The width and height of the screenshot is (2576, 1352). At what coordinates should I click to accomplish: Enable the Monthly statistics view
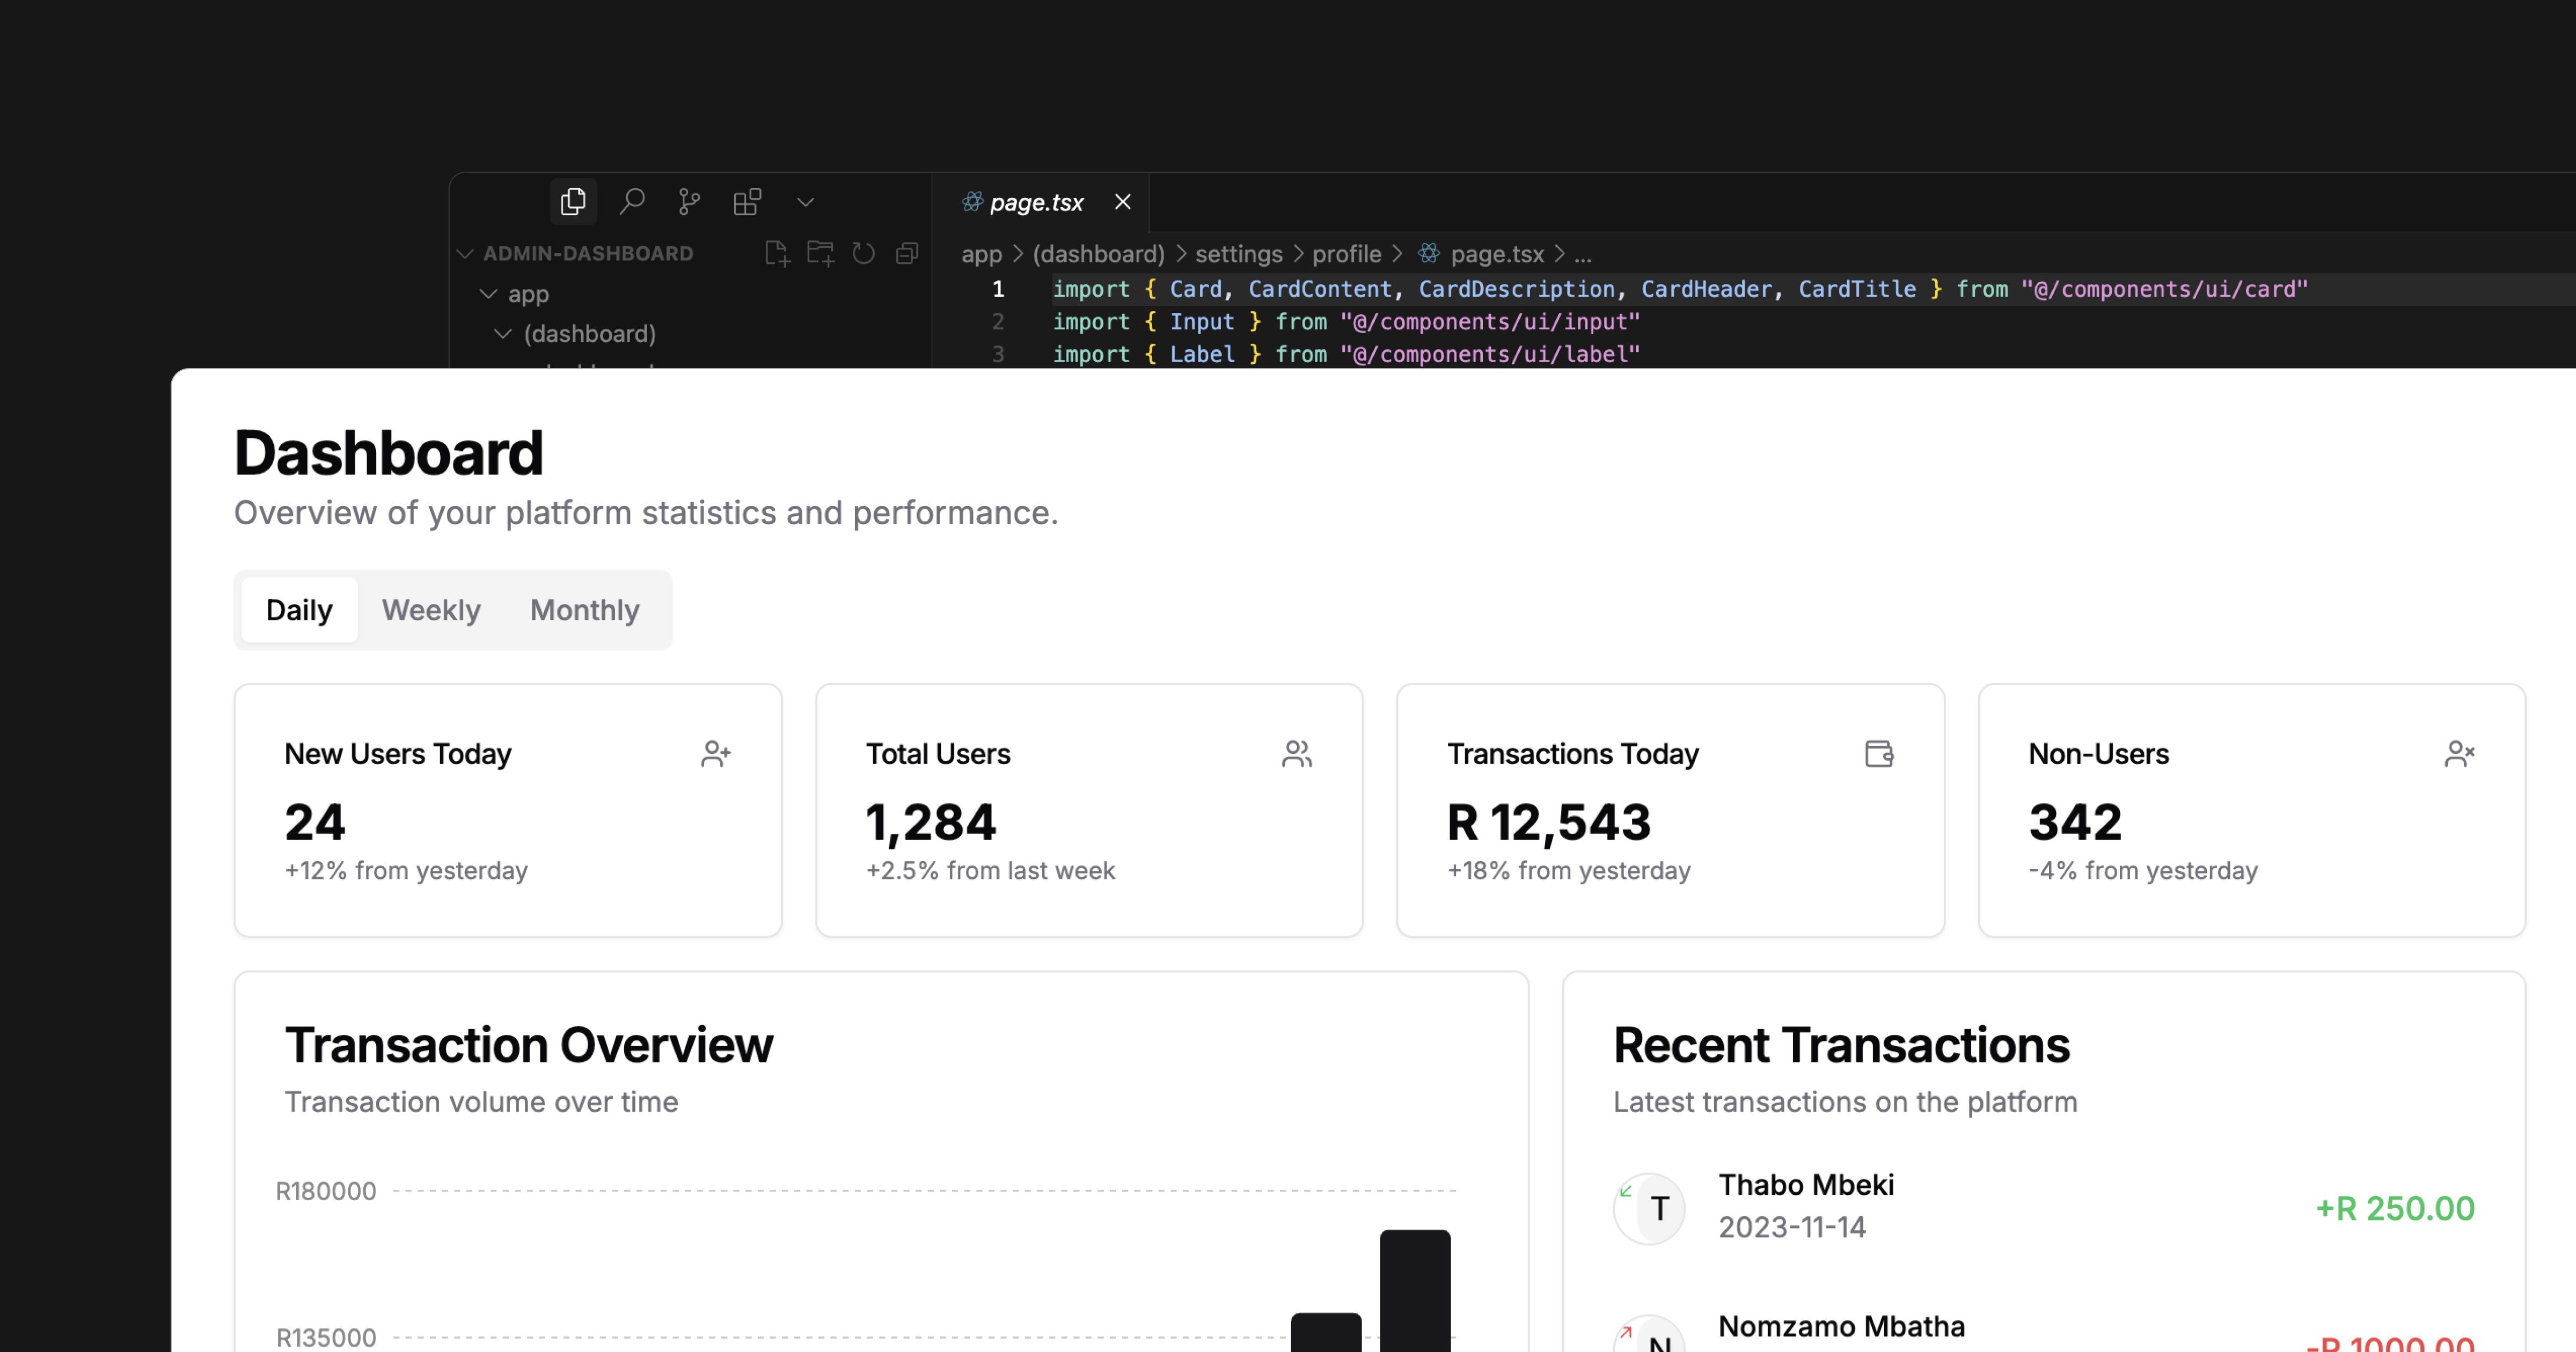click(584, 610)
